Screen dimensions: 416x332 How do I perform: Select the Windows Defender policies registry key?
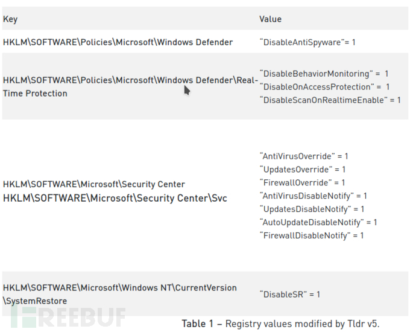[118, 42]
